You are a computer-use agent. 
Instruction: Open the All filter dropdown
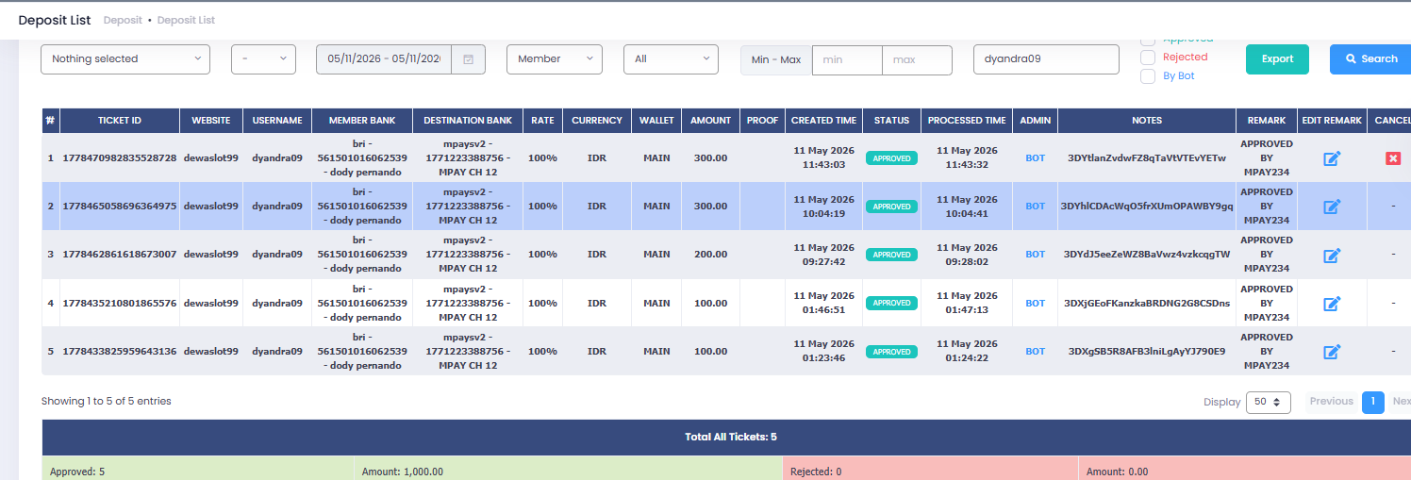point(671,58)
